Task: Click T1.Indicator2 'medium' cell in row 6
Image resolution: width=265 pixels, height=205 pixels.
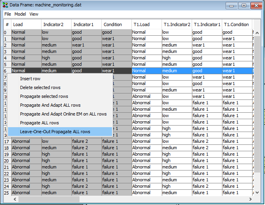Action: pos(177,71)
